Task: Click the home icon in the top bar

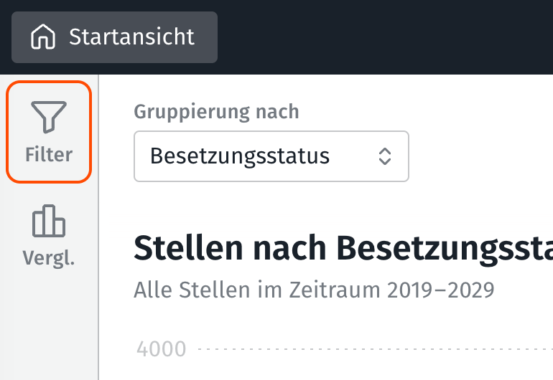Action: pyautogui.click(x=43, y=37)
